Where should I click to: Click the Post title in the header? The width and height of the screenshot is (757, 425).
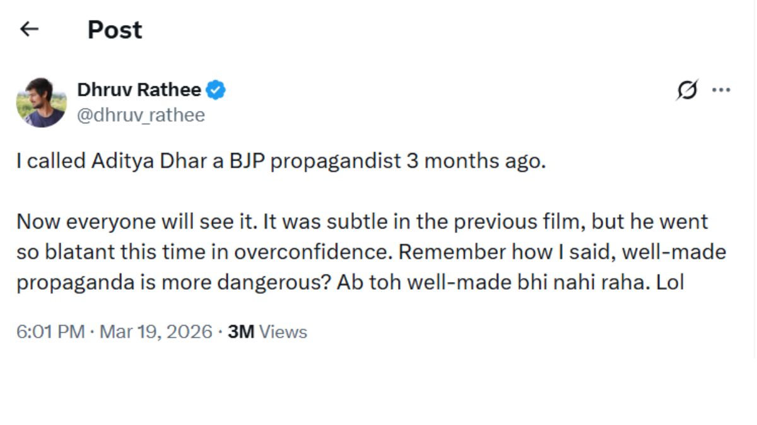click(x=114, y=29)
